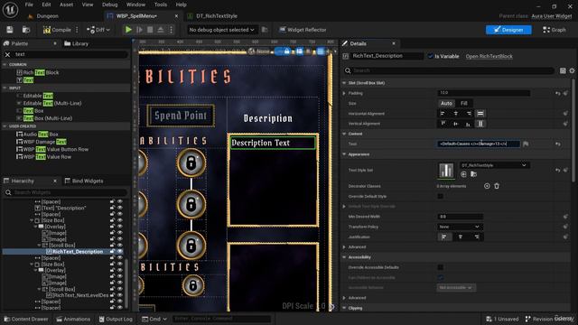This screenshot has width=578, height=325.
Task: Compile the widget blueprint
Action: pos(57,30)
